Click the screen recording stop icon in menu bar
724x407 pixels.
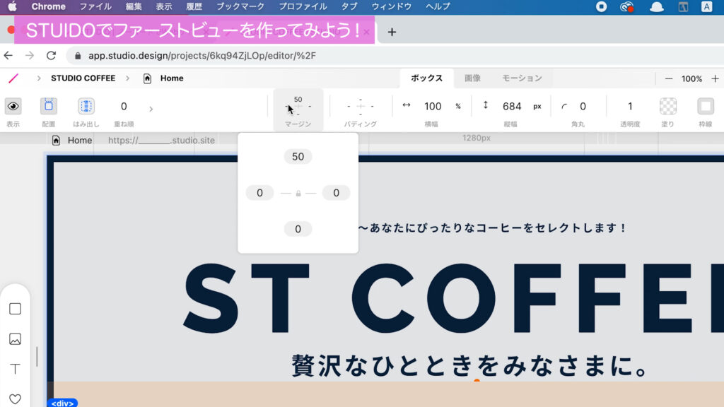pos(601,6)
